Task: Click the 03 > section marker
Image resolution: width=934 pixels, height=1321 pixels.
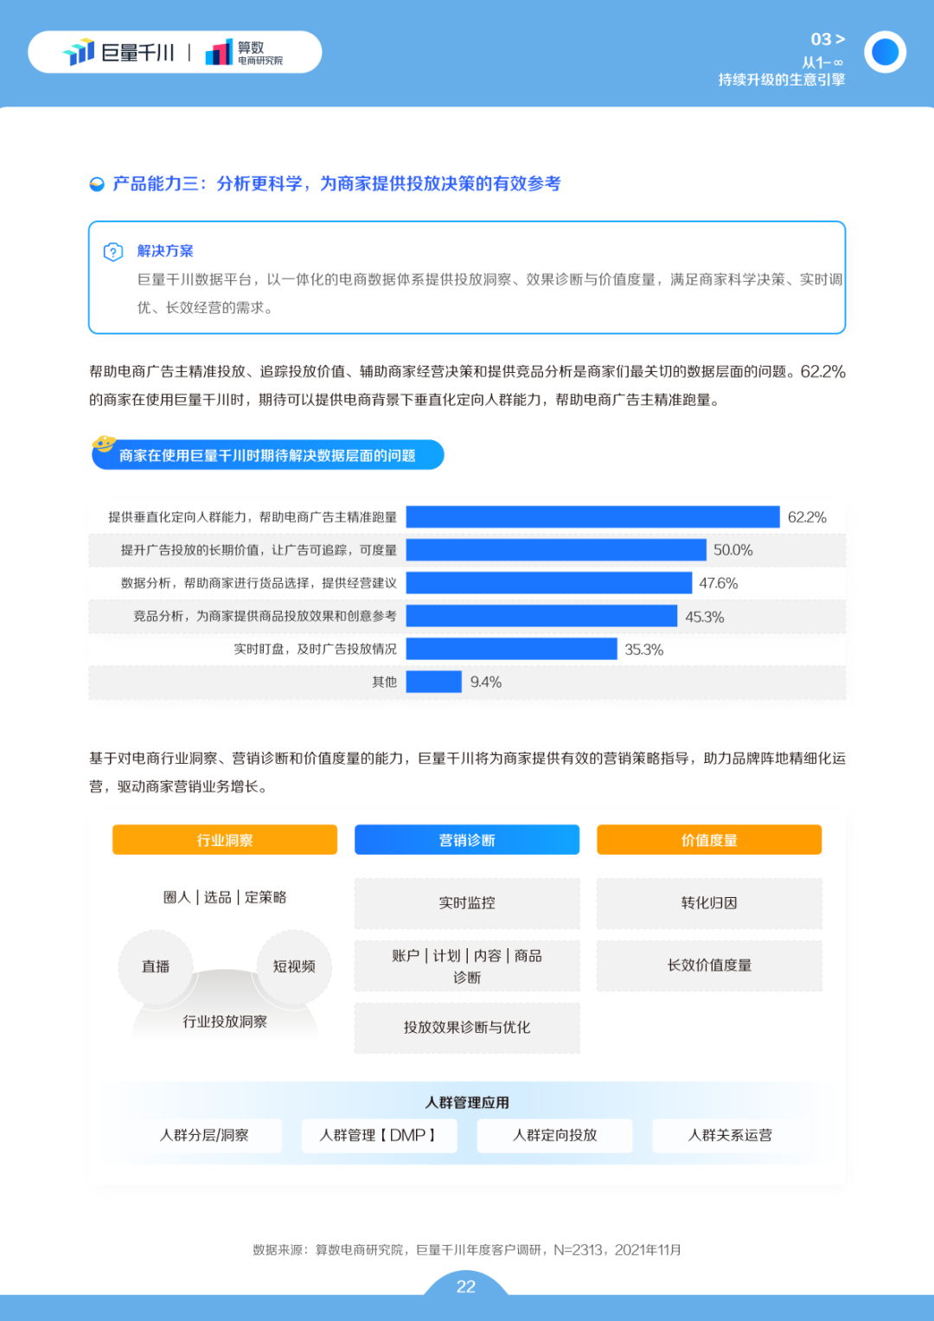Action: pos(828,39)
